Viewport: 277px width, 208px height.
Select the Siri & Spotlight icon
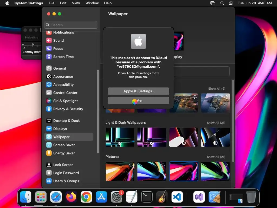coord(49,101)
